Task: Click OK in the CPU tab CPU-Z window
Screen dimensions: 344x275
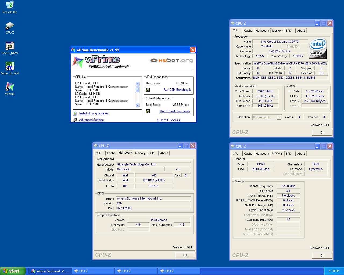Action: point(322,133)
